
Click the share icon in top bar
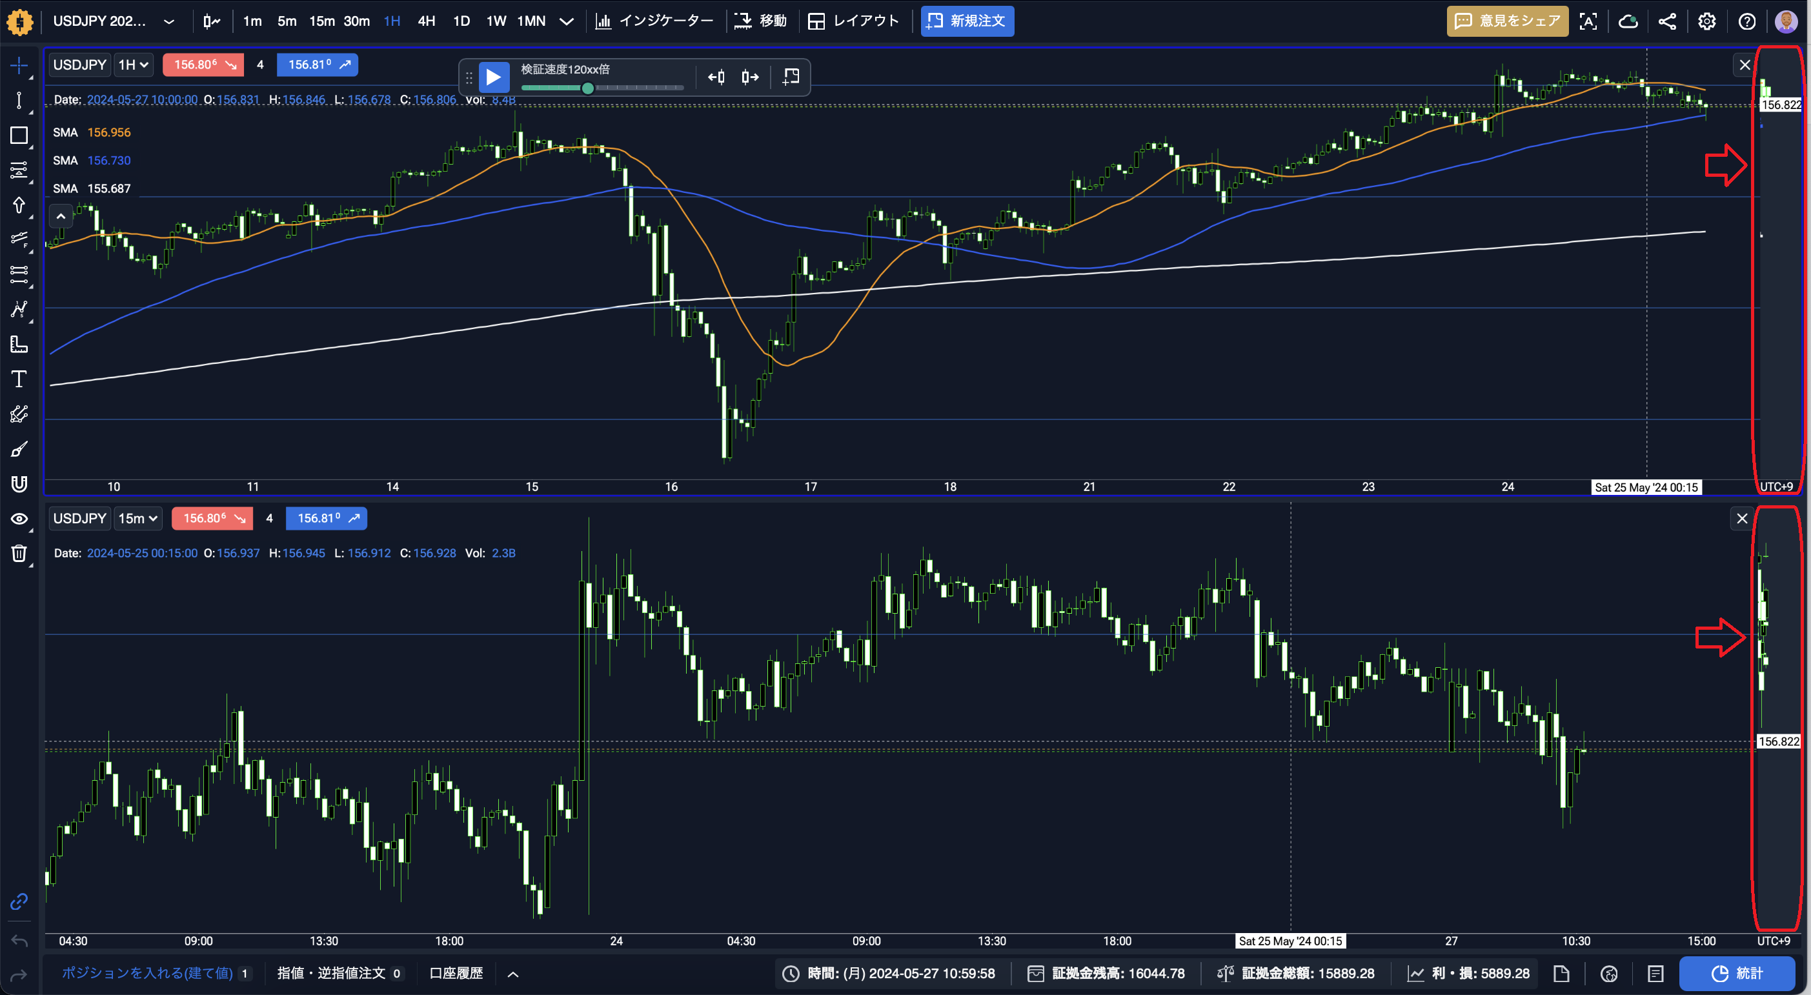point(1667,21)
